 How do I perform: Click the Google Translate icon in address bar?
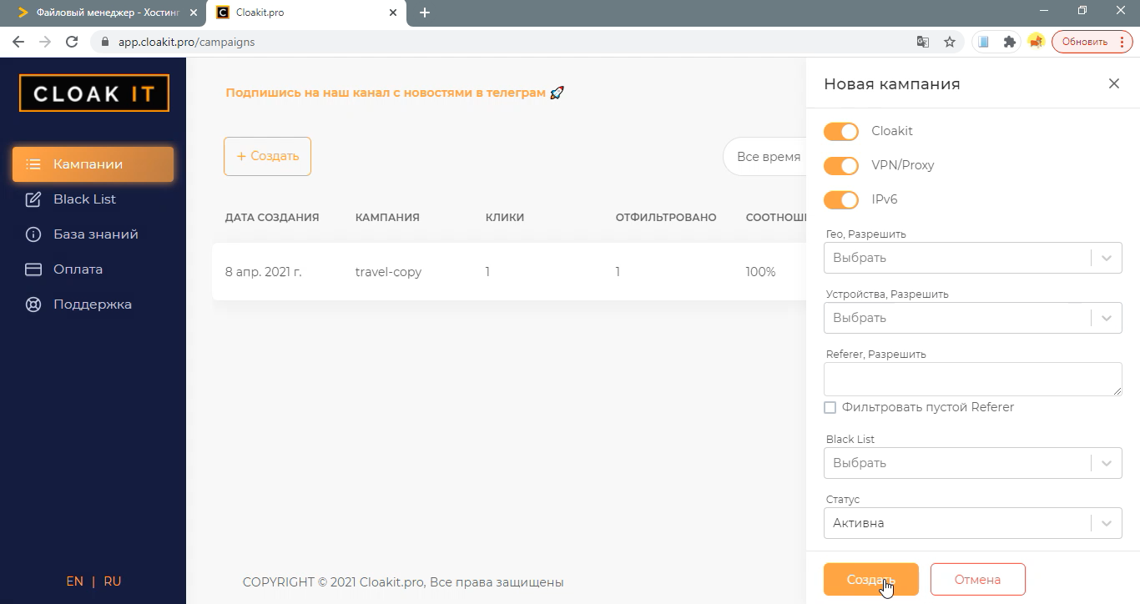coord(923,41)
